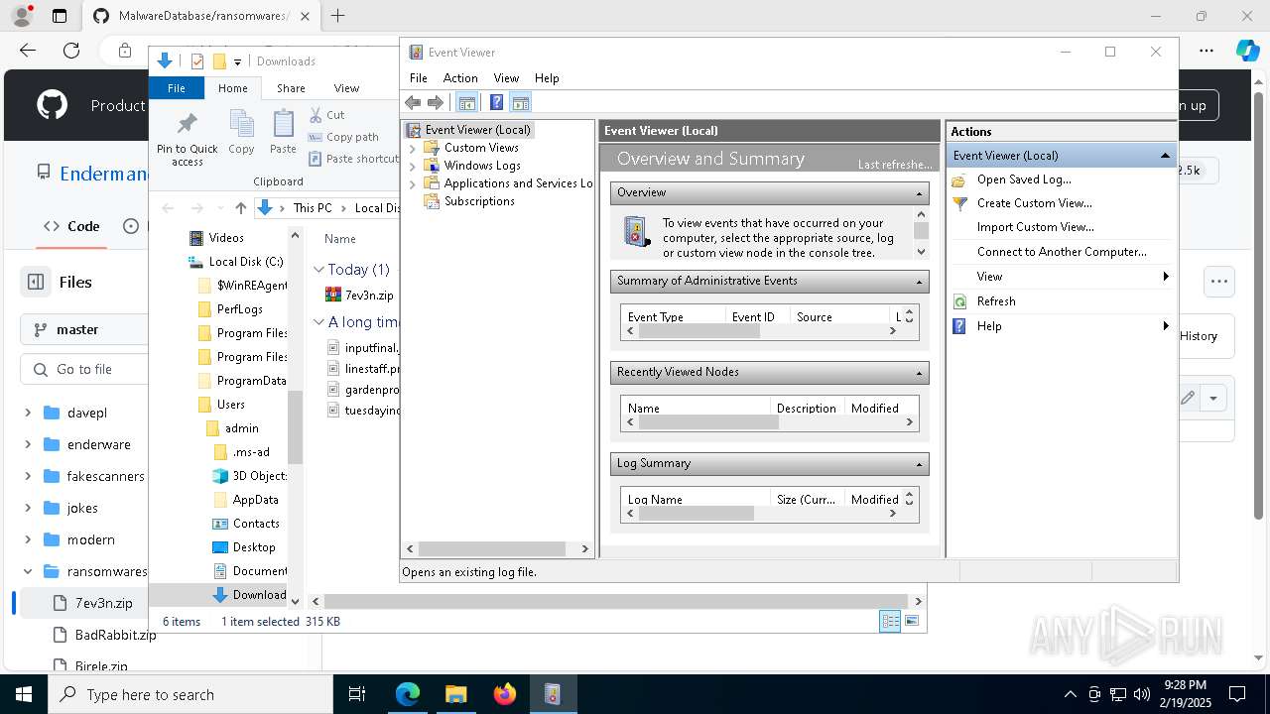Collapse the Overview section
This screenshot has height=714, width=1270.
[x=920, y=193]
